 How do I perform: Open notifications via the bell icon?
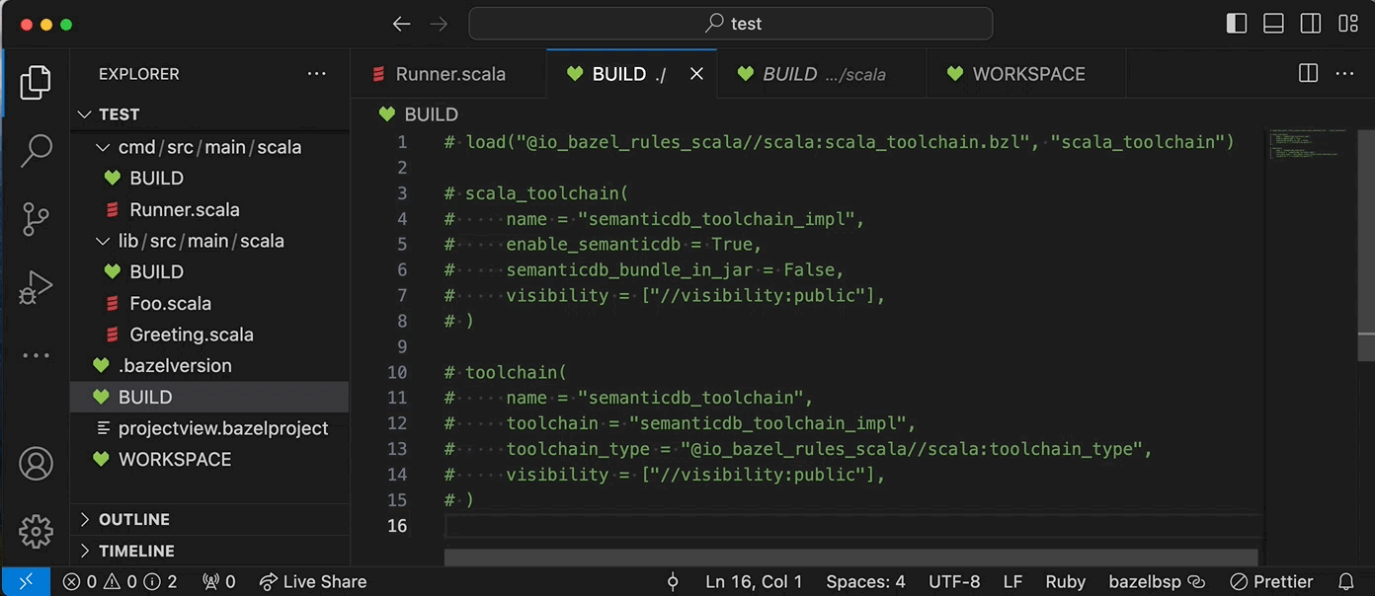[x=1346, y=581]
